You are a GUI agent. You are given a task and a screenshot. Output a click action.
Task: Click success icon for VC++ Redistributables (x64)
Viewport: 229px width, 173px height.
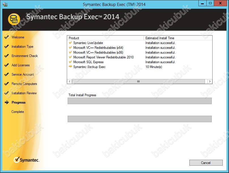(70, 47)
